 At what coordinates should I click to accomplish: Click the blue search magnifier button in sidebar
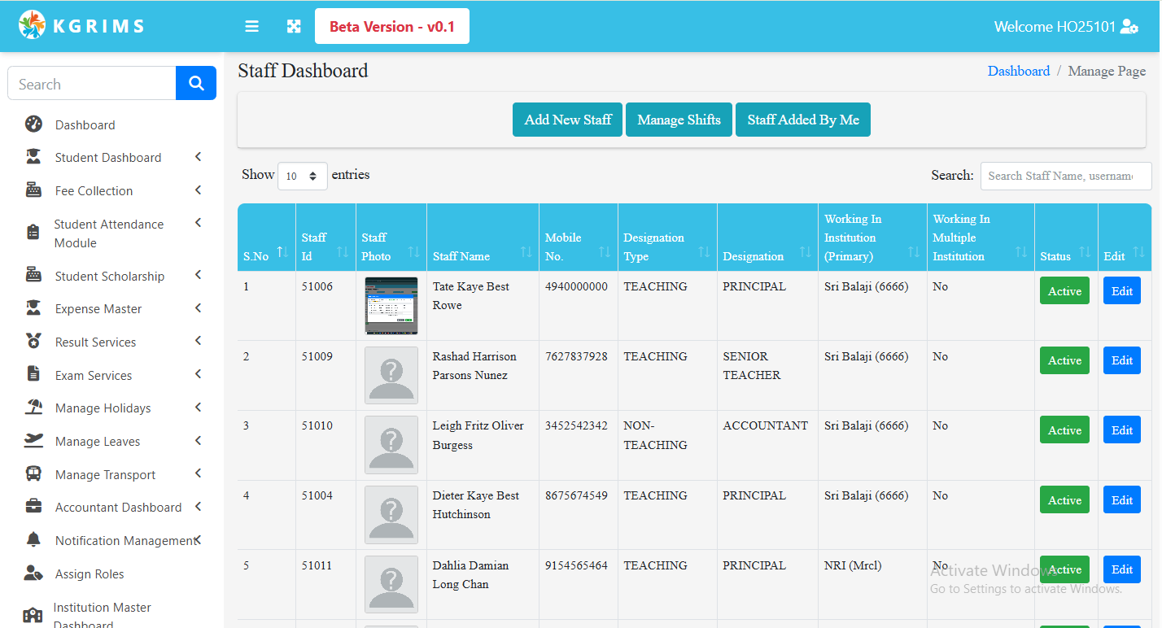pyautogui.click(x=195, y=83)
